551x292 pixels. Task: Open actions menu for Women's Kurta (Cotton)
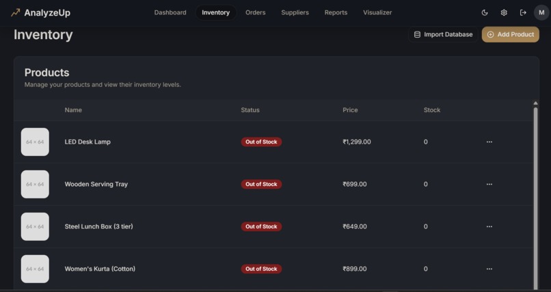pyautogui.click(x=489, y=269)
